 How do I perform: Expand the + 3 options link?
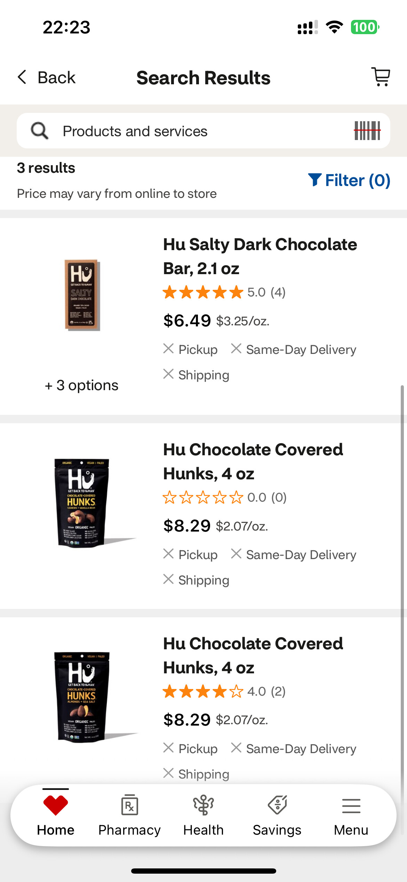coord(81,385)
